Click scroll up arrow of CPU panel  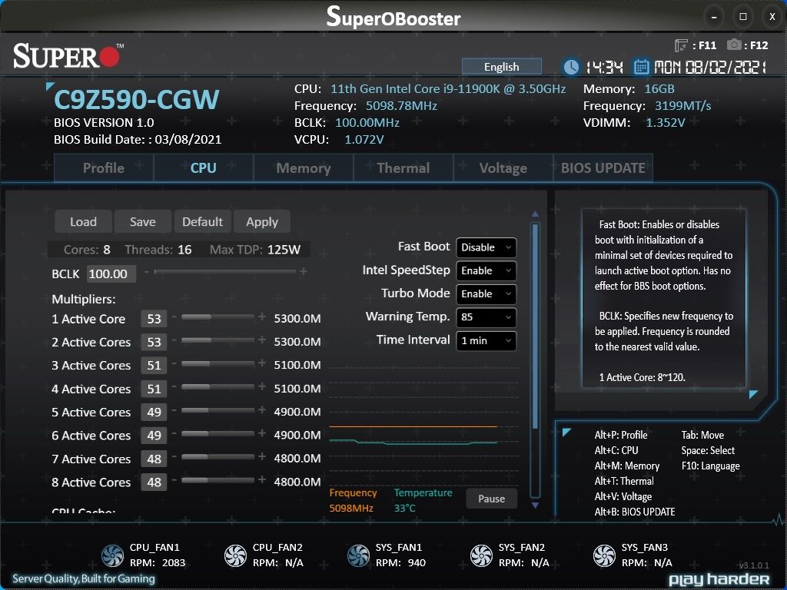(535, 214)
